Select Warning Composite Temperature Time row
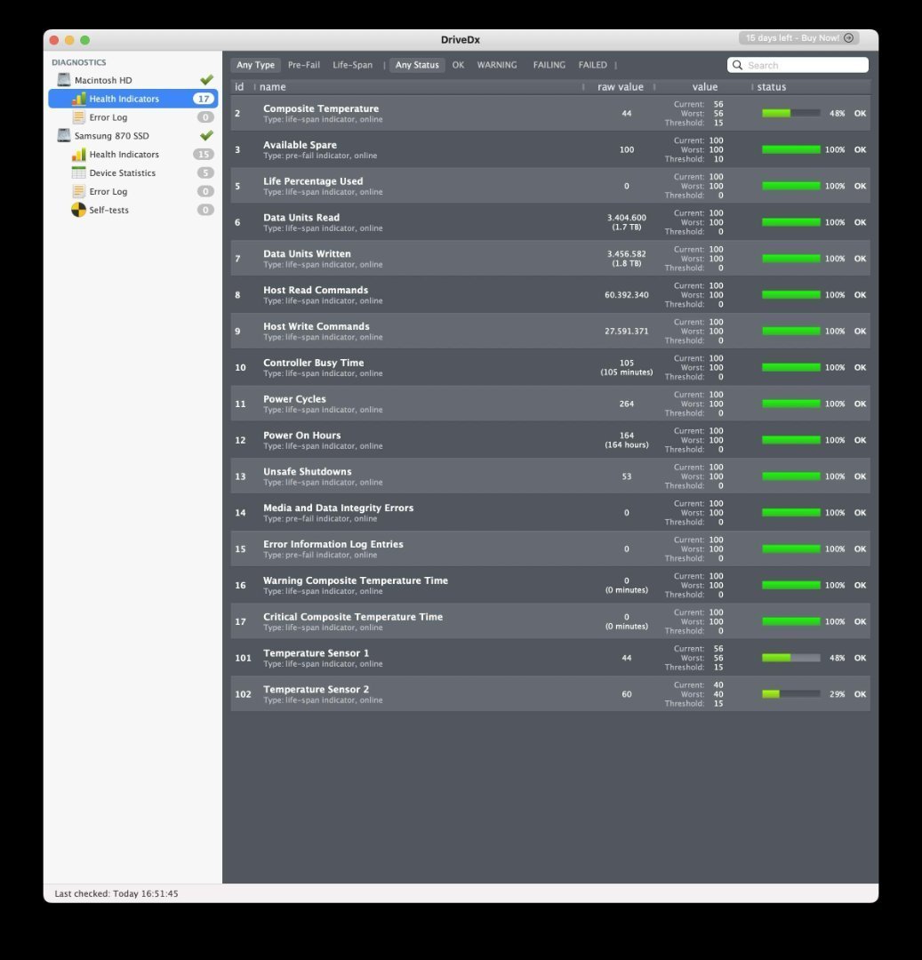Image resolution: width=922 pixels, height=960 pixels. click(x=550, y=585)
